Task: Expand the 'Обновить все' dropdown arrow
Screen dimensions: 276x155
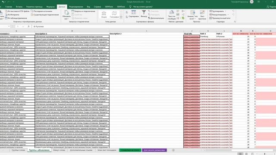Action: [x=68, y=19]
